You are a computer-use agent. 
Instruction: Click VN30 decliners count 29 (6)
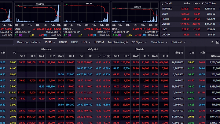(43, 35)
